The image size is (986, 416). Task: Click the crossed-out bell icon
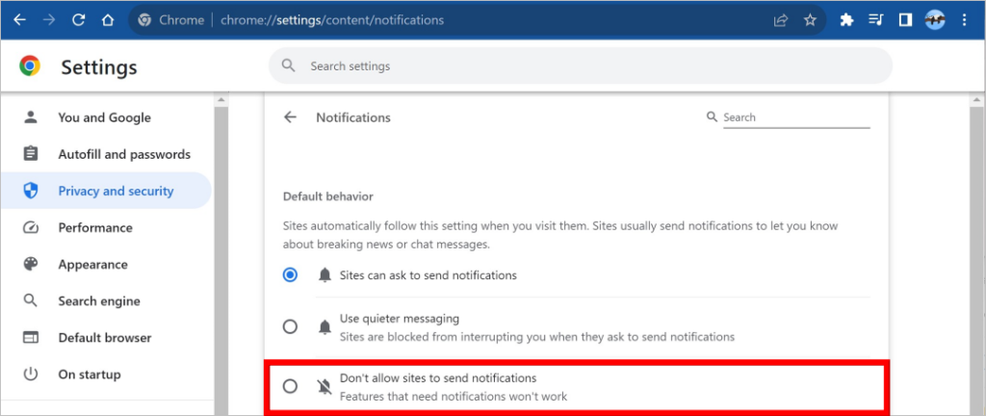click(324, 387)
